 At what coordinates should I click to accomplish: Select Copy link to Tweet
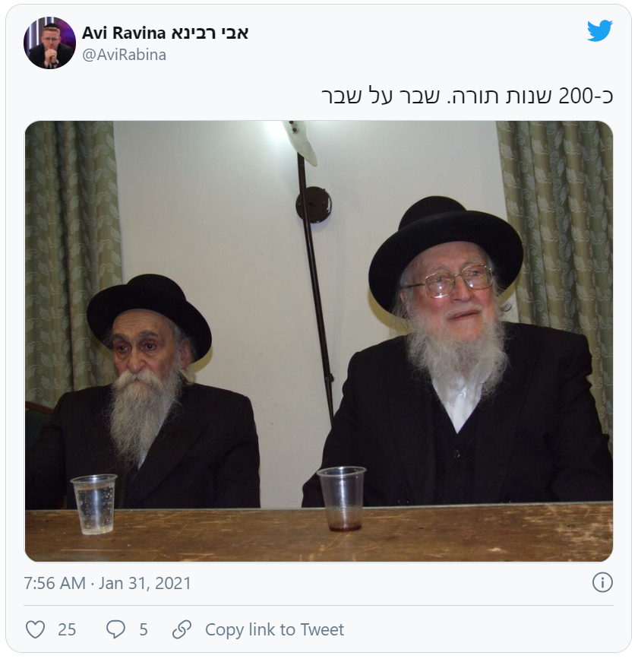pyautogui.click(x=274, y=629)
